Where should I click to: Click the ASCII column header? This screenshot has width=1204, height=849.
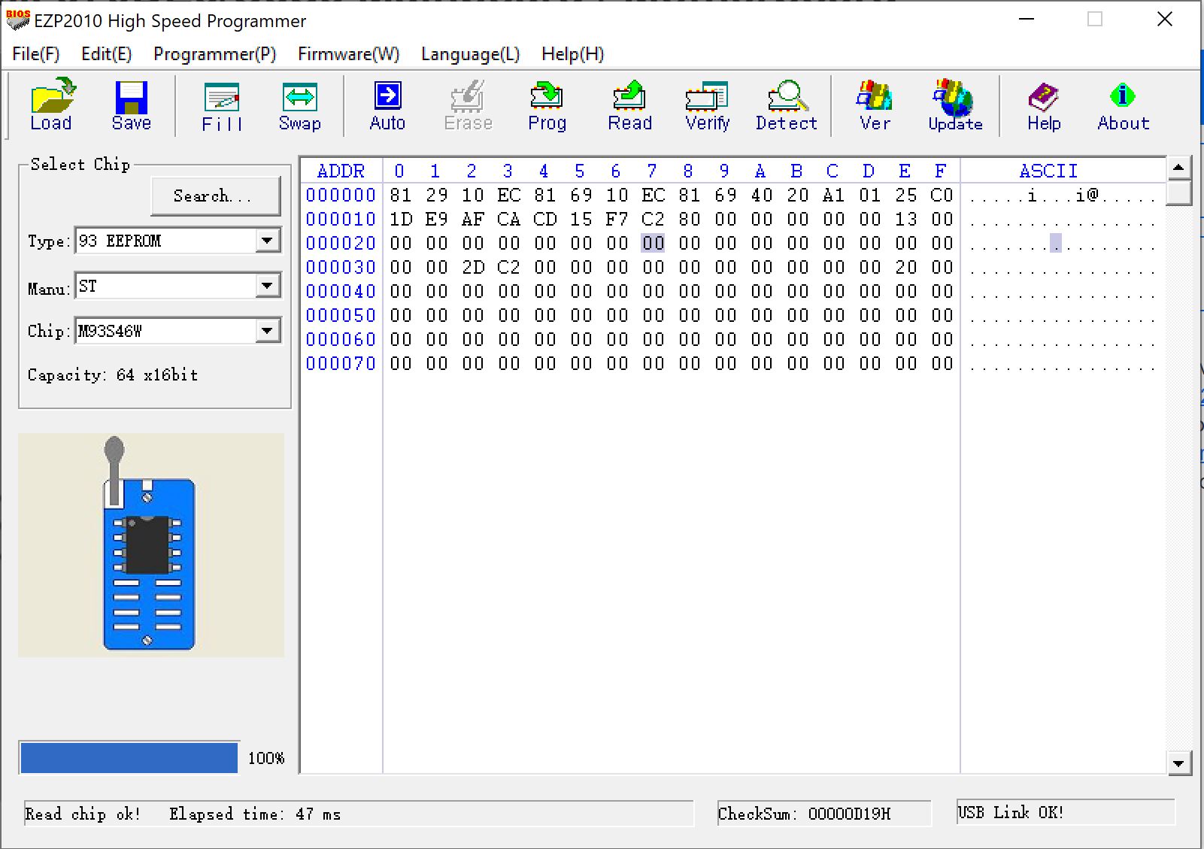1048,171
